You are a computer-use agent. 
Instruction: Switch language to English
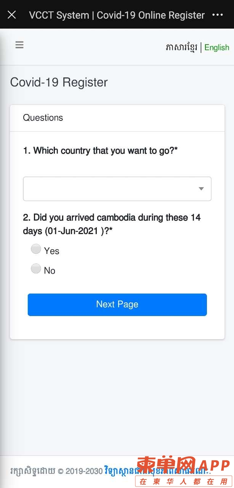(217, 48)
